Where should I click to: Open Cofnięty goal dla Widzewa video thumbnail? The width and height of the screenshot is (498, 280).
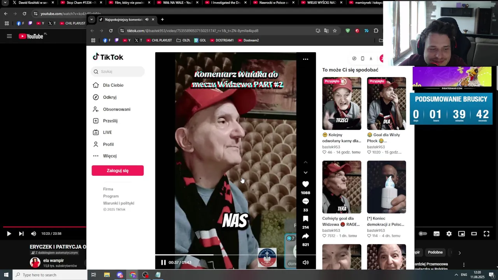pos(342,187)
